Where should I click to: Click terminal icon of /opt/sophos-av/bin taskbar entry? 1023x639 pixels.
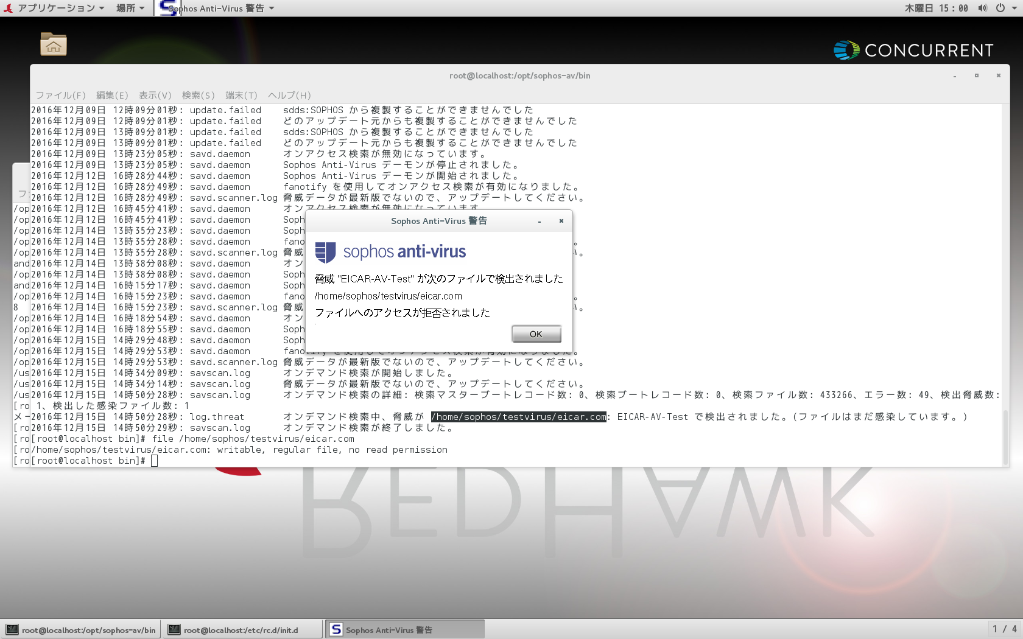pyautogui.click(x=12, y=630)
